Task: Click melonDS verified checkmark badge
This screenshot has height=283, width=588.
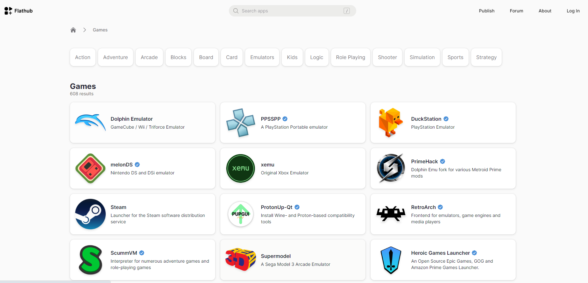Action: (137, 165)
